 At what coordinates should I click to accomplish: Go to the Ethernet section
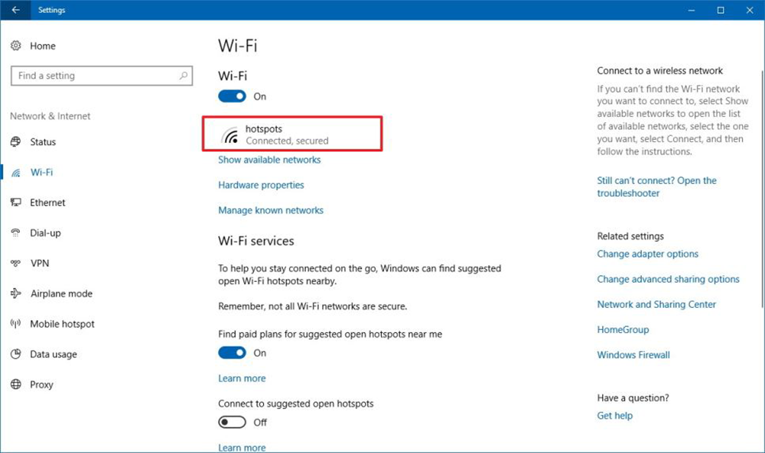(47, 202)
